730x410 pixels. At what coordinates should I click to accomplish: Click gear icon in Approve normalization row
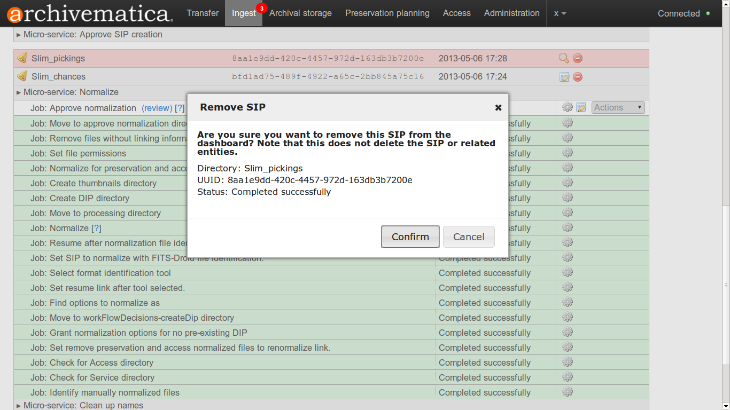click(568, 107)
